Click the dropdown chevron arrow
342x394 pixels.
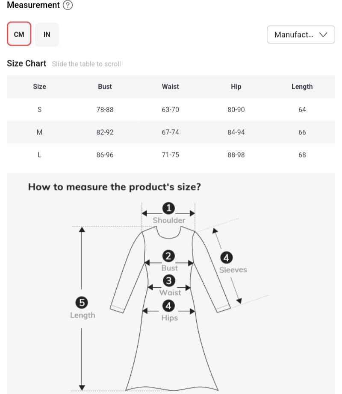pos(323,35)
